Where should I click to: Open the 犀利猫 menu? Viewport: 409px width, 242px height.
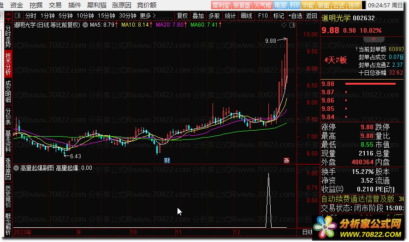[x=96, y=5]
